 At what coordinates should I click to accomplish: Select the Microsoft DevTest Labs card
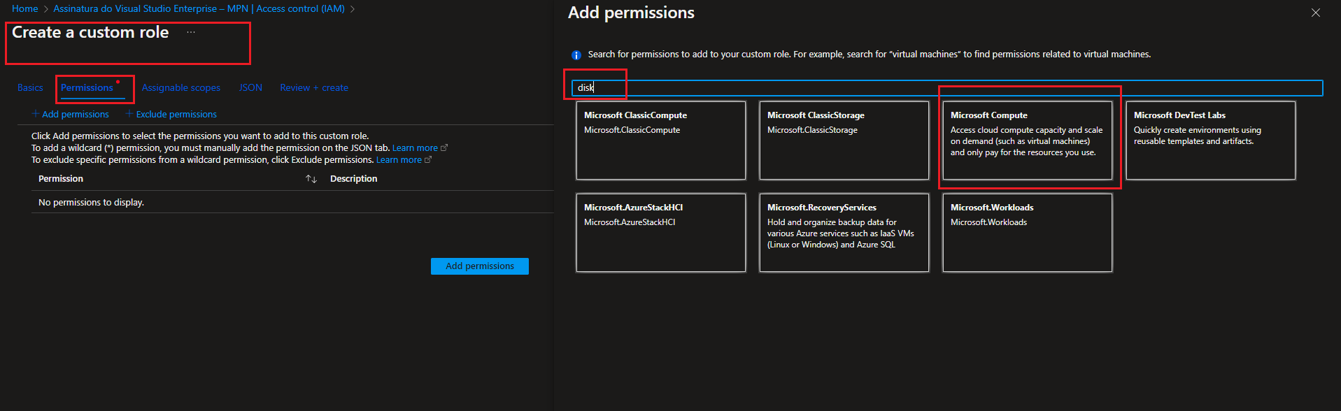click(x=1211, y=140)
